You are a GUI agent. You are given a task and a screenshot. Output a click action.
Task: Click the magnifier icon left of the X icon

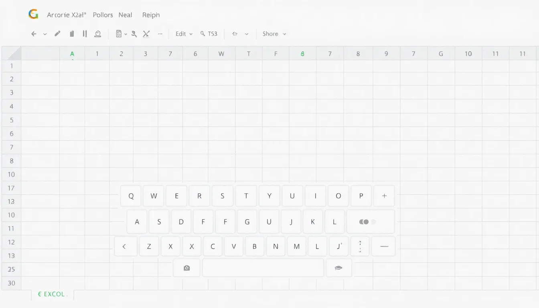click(x=134, y=34)
